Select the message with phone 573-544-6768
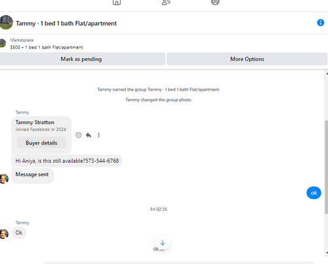328x264 pixels. (x=67, y=161)
